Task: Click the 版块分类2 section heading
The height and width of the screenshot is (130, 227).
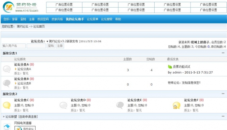Action: (x=10, y=94)
